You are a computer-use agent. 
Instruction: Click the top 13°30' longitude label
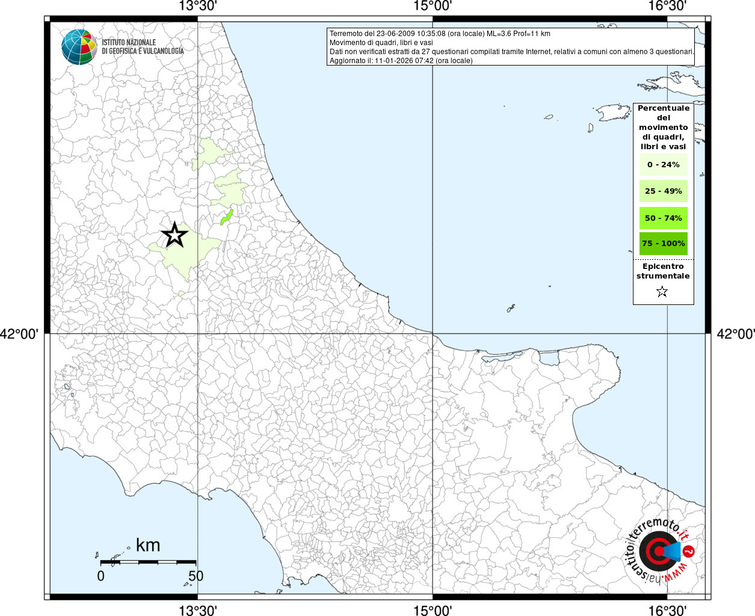click(x=198, y=7)
